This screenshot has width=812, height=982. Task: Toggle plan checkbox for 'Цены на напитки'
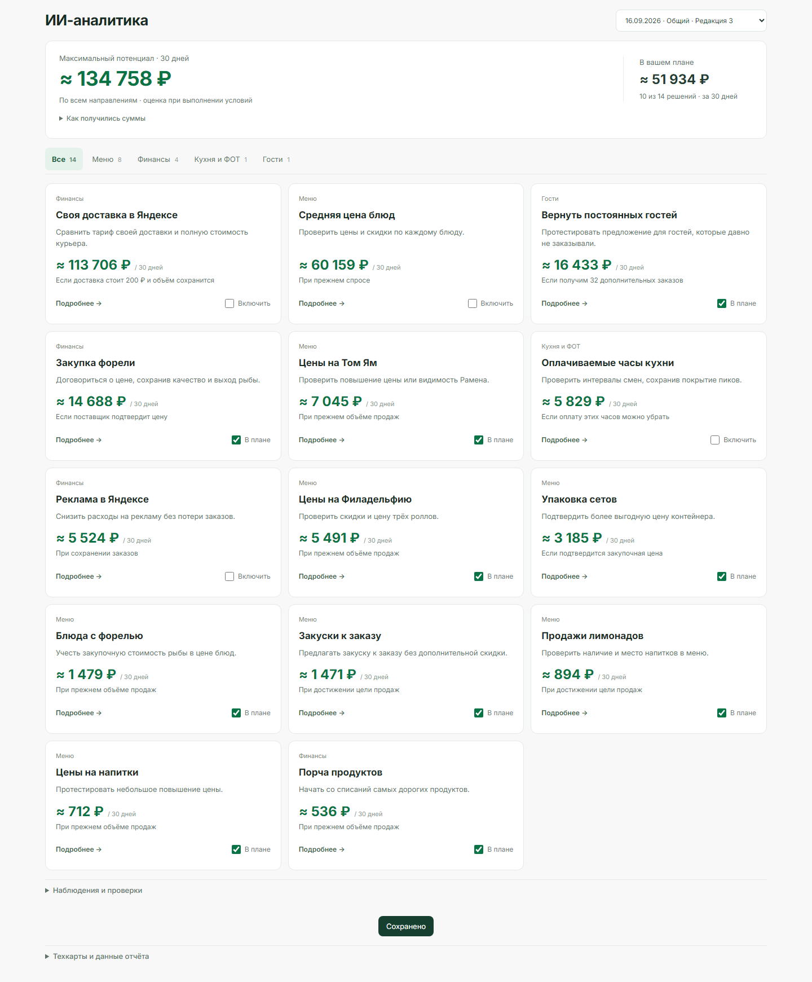point(236,849)
